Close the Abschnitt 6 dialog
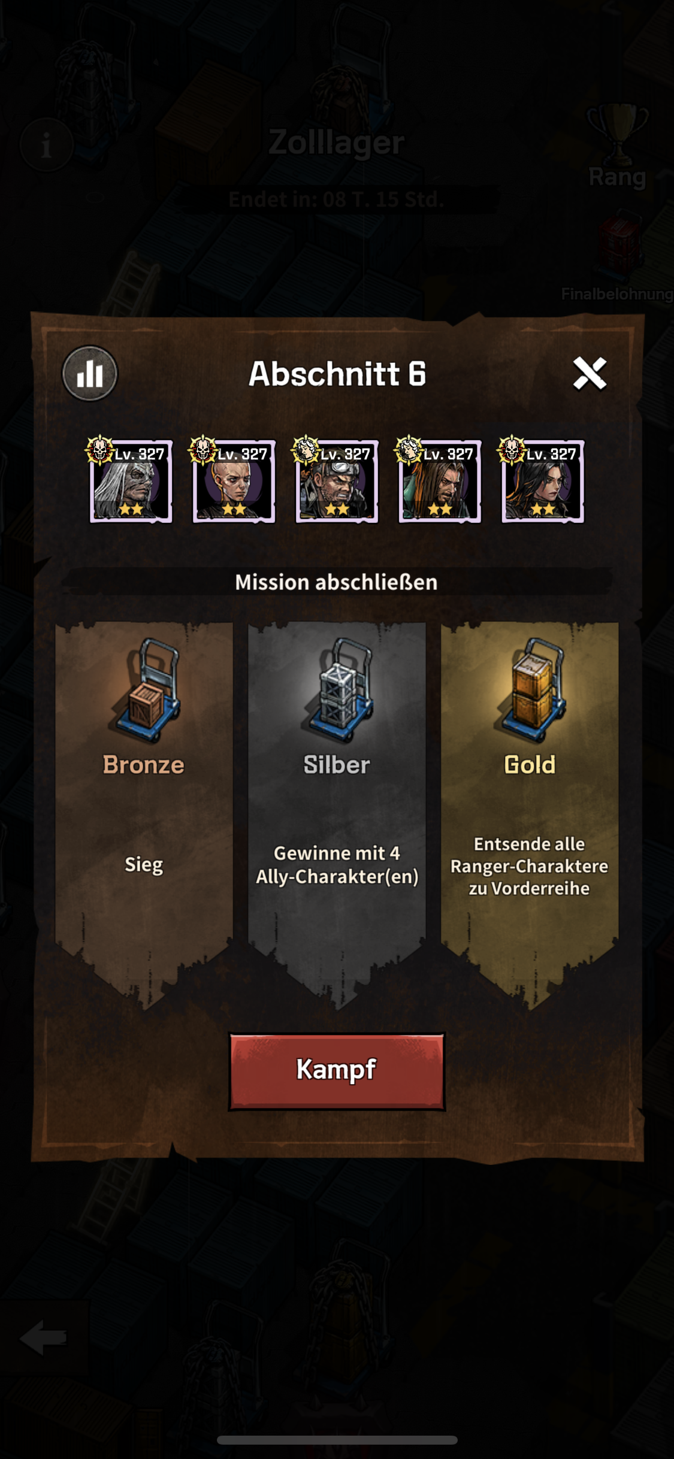 (590, 373)
